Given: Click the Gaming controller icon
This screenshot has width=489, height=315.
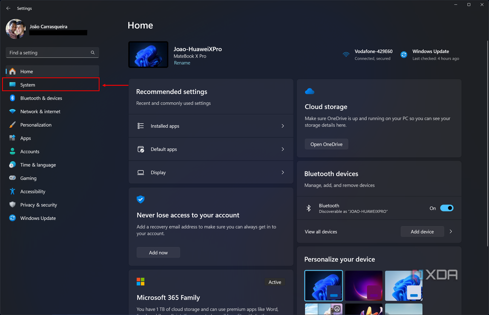Looking at the screenshot, I should click(x=12, y=178).
